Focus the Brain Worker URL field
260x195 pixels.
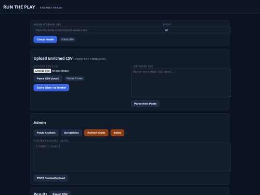click(98, 30)
